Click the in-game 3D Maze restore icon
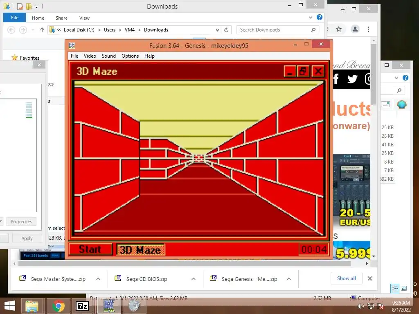This screenshot has width=419, height=314. coord(303,71)
